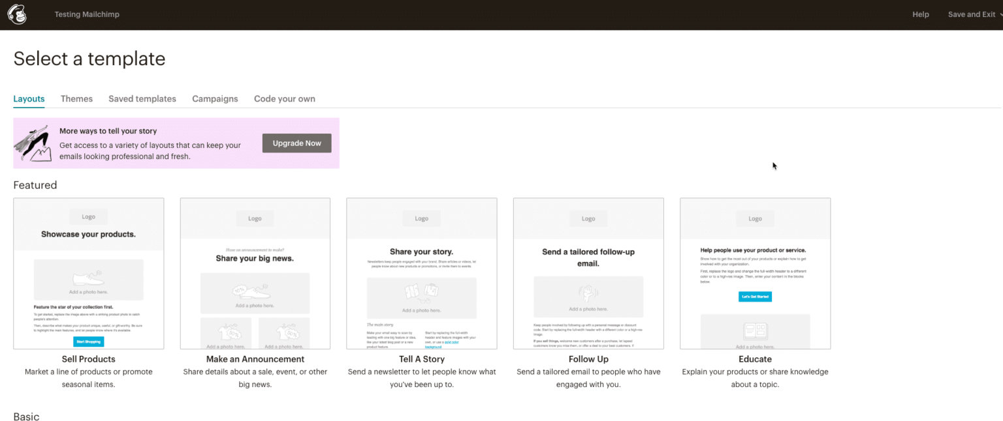Click the Upgrade Now button
This screenshot has height=421, width=1003.
point(296,143)
